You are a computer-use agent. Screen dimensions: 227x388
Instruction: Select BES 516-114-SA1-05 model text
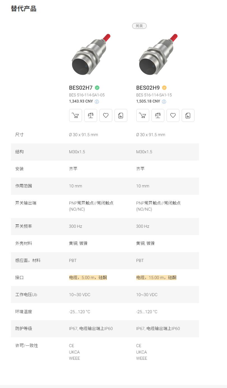coord(87,95)
